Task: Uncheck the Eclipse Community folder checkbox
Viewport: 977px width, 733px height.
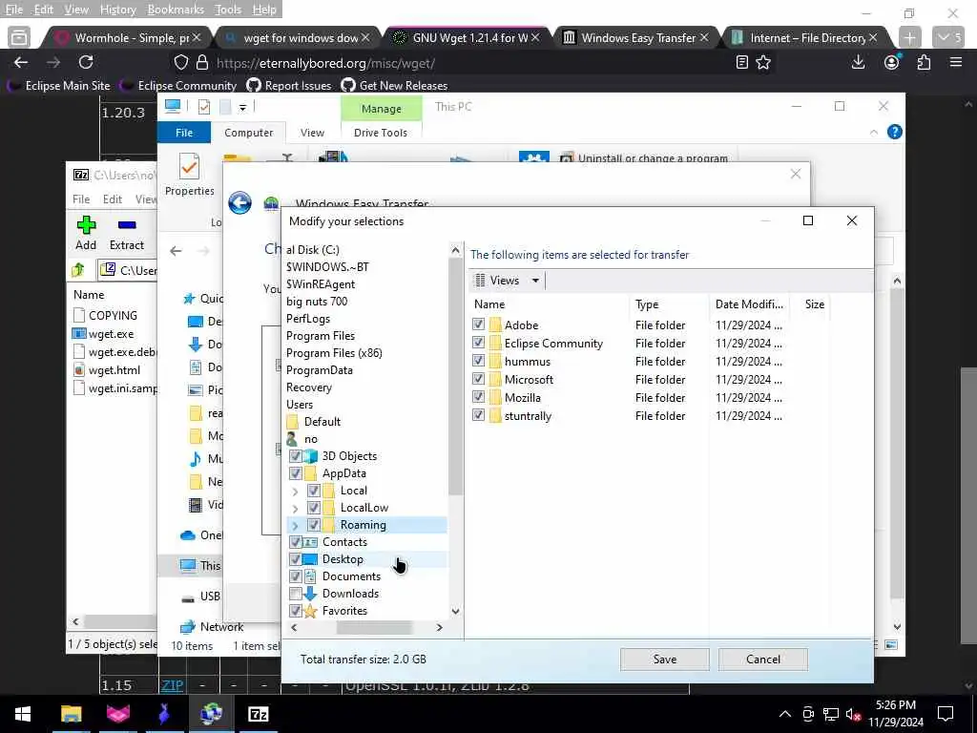Action: 478,343
